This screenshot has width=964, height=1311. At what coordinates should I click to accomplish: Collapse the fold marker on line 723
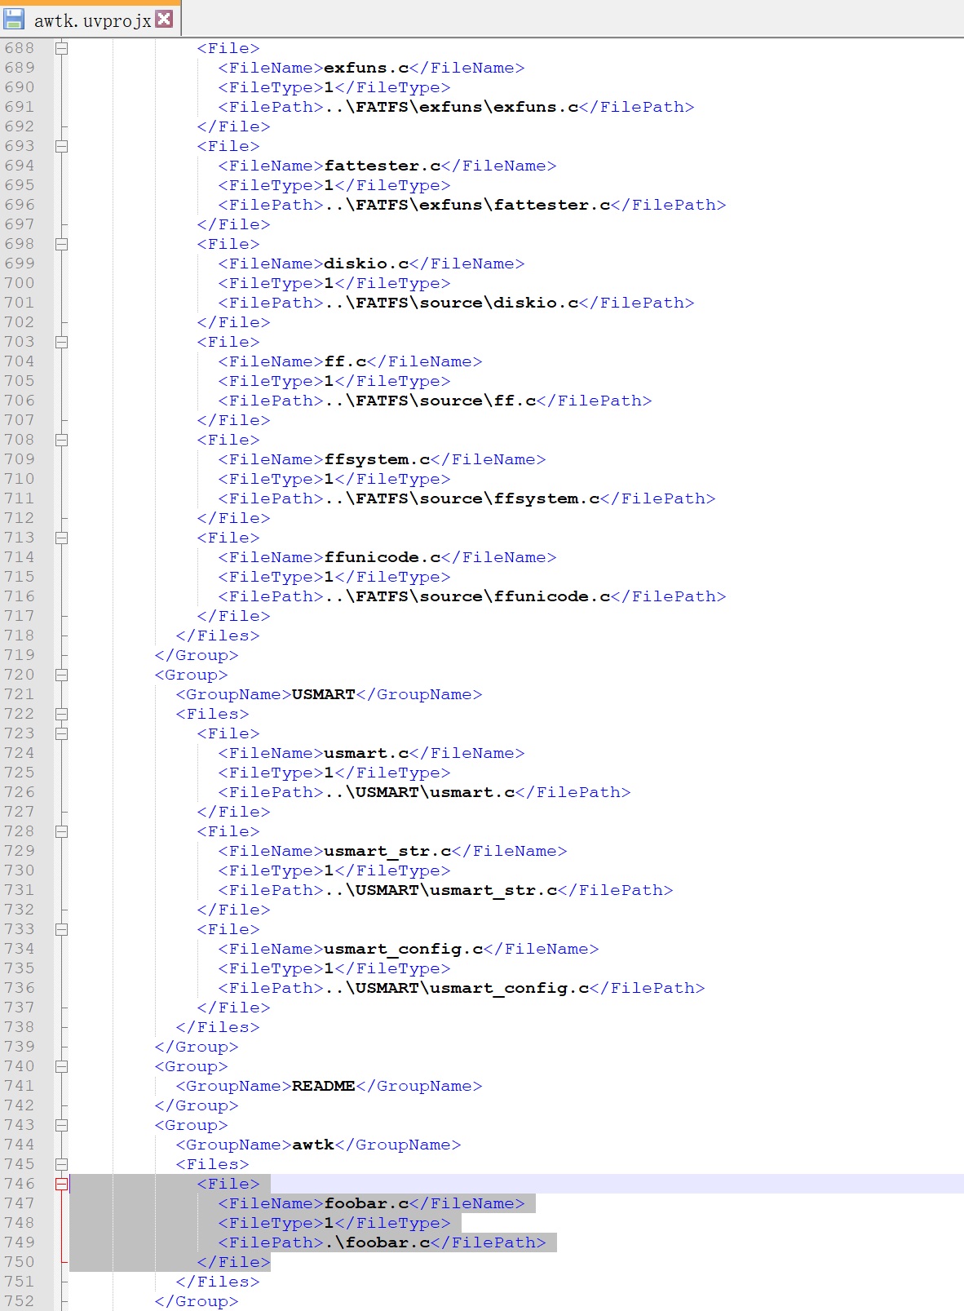pyautogui.click(x=61, y=733)
